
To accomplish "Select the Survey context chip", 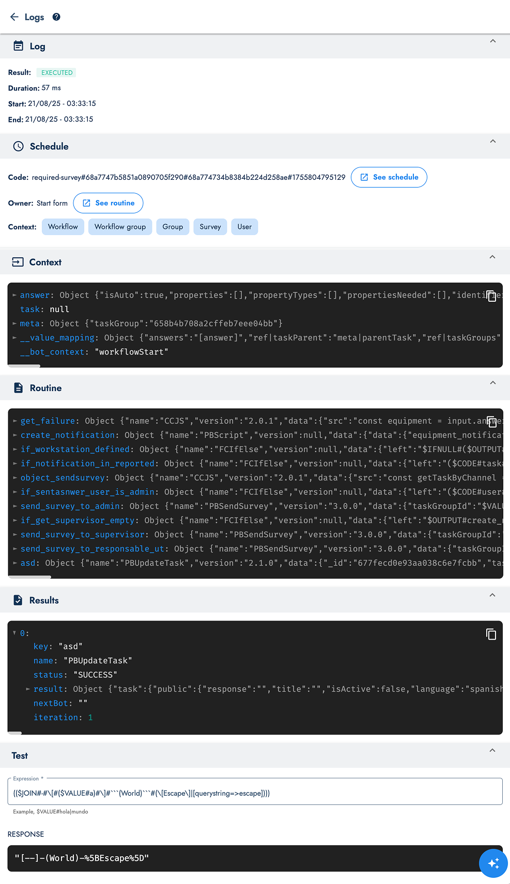I will [210, 227].
